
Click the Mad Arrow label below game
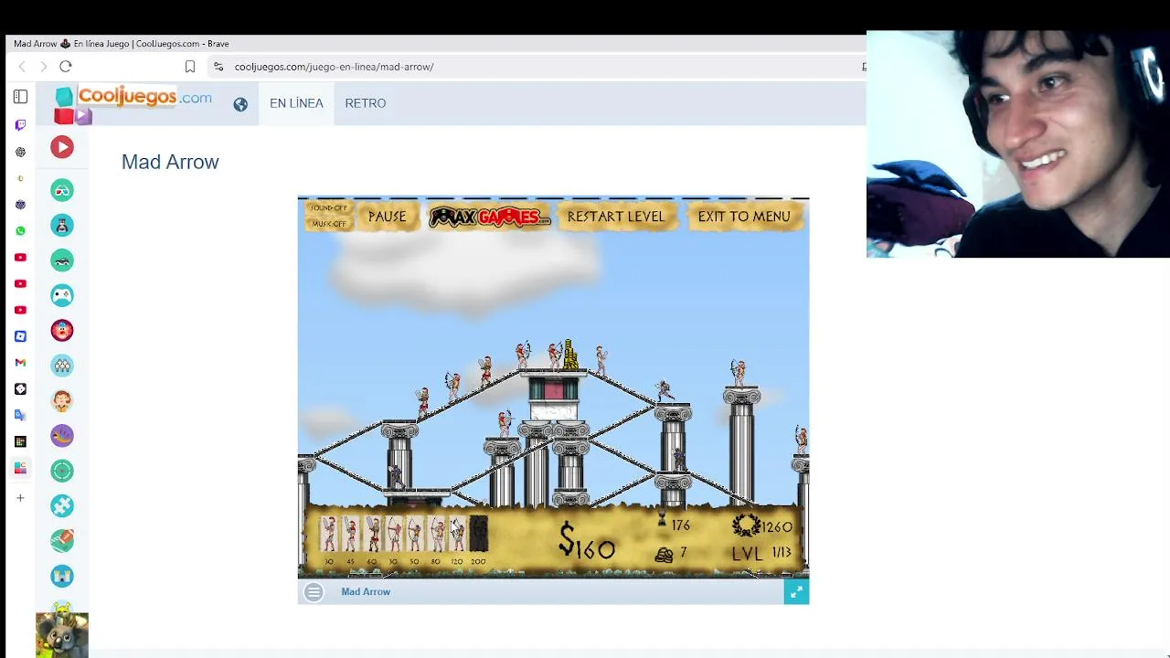pos(366,592)
